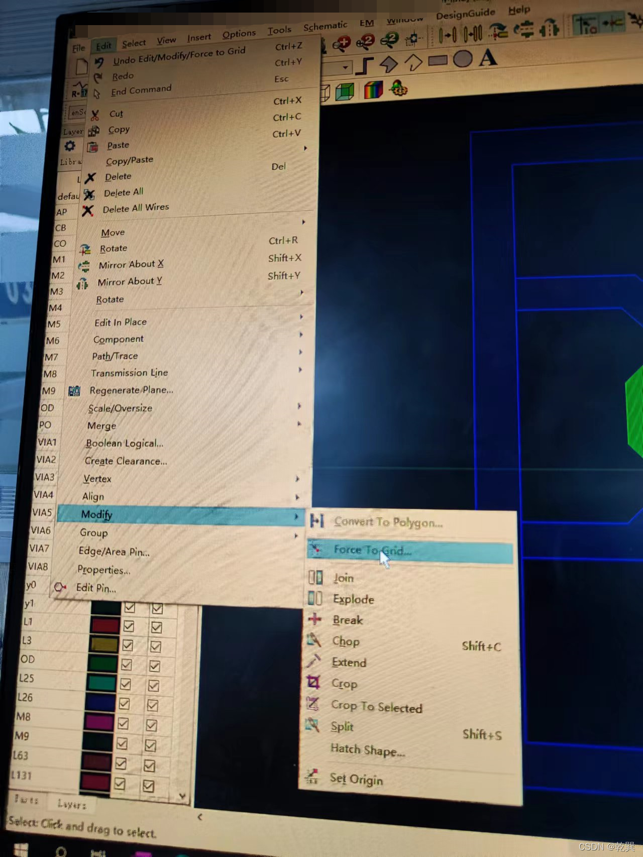This screenshot has width=643, height=857.
Task: Click the rainbow layer stack icon
Action: [373, 90]
